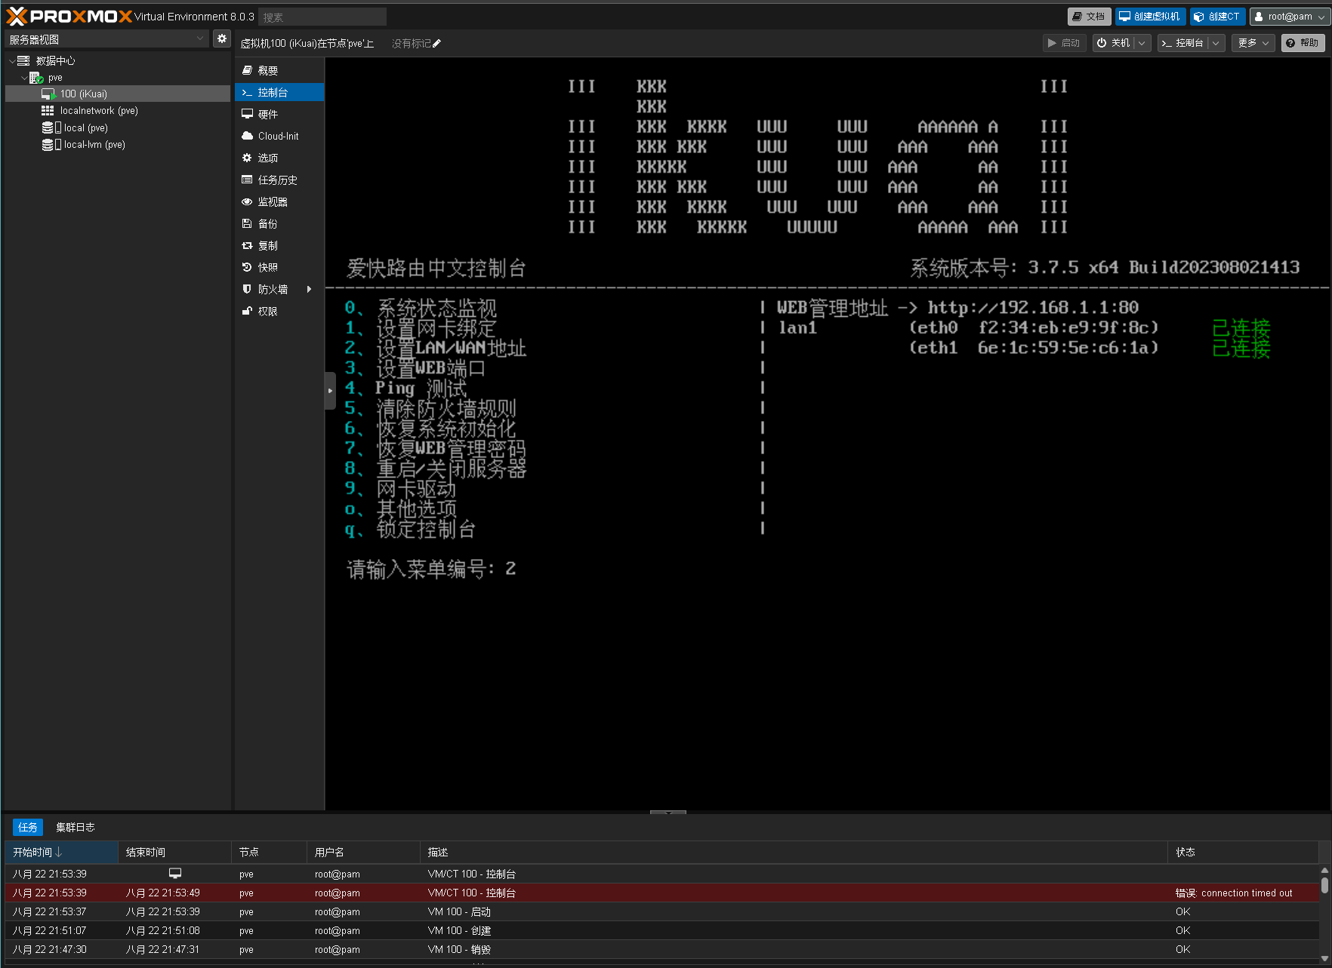Click the gear settings icon in server view
The image size is (1332, 968).
[x=221, y=39]
